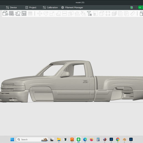Click the Add plate grid icon
The height and width of the screenshot is (143, 143).
[x=12, y=13]
